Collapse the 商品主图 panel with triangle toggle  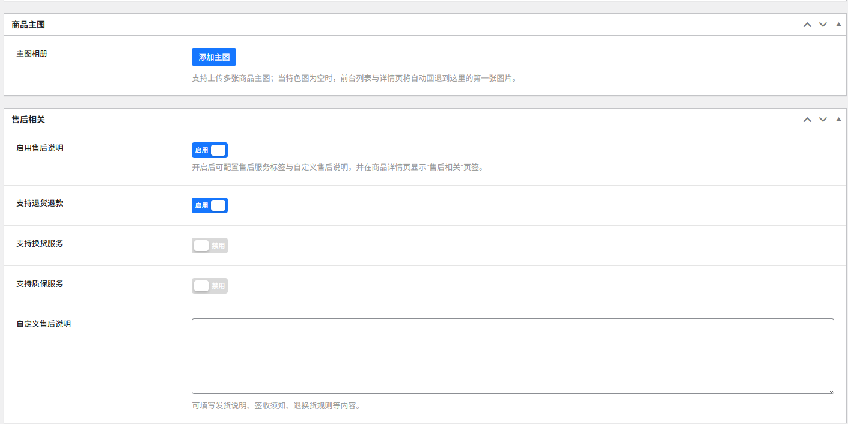pyautogui.click(x=838, y=25)
